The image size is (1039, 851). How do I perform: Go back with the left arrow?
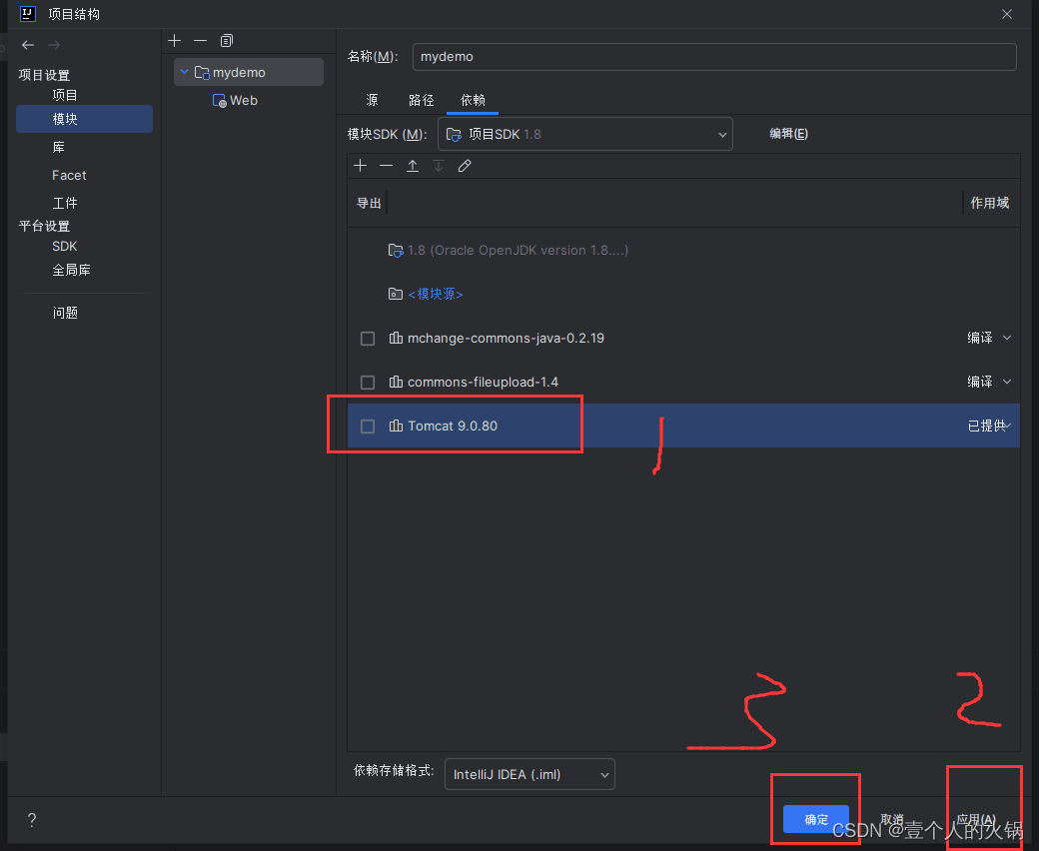point(28,45)
